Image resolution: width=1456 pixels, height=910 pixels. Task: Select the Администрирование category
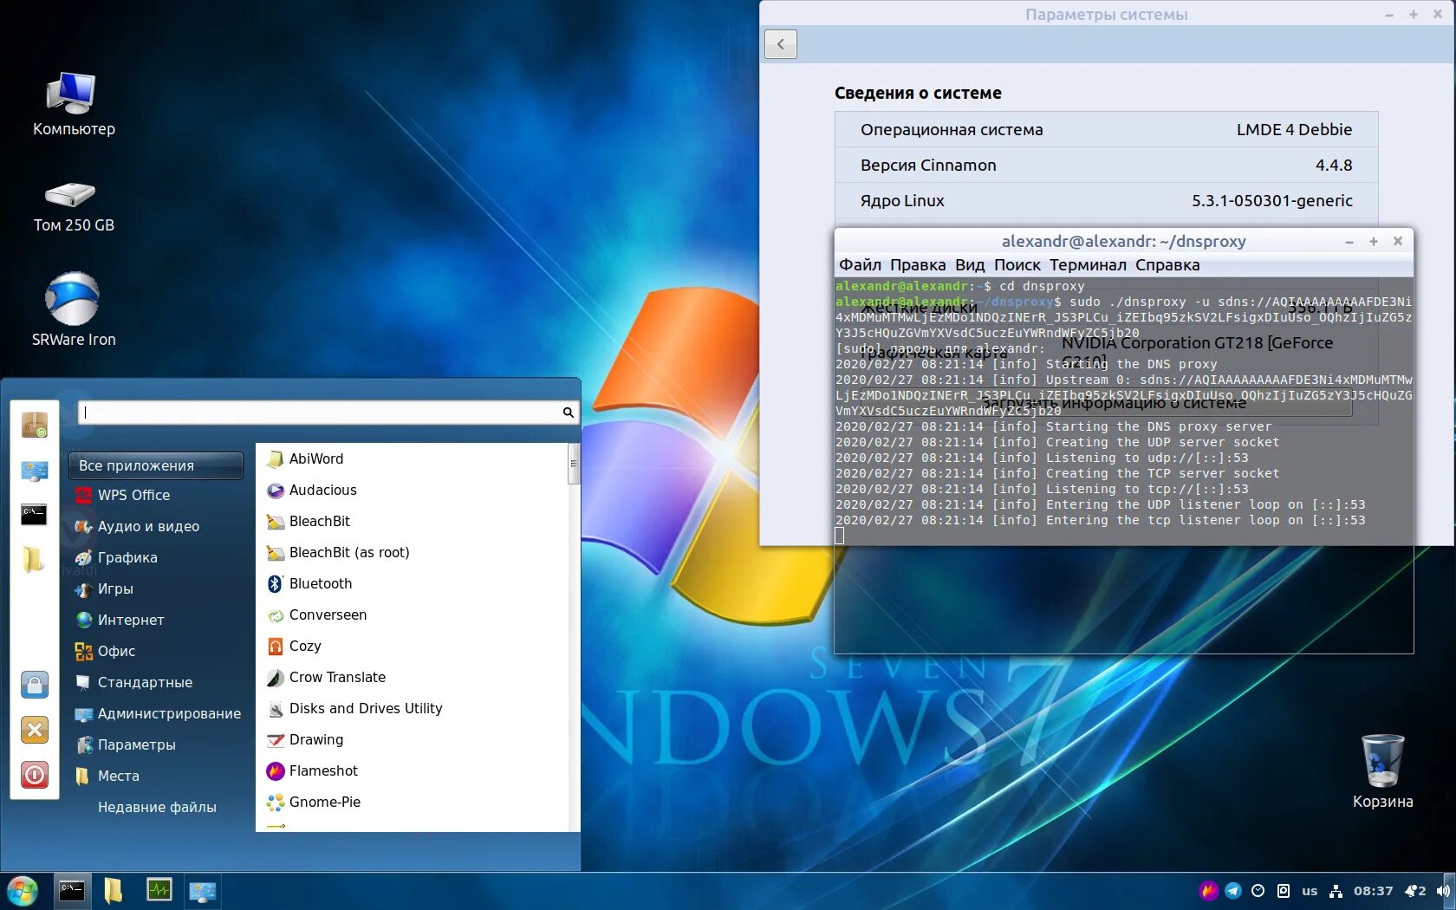(156, 713)
